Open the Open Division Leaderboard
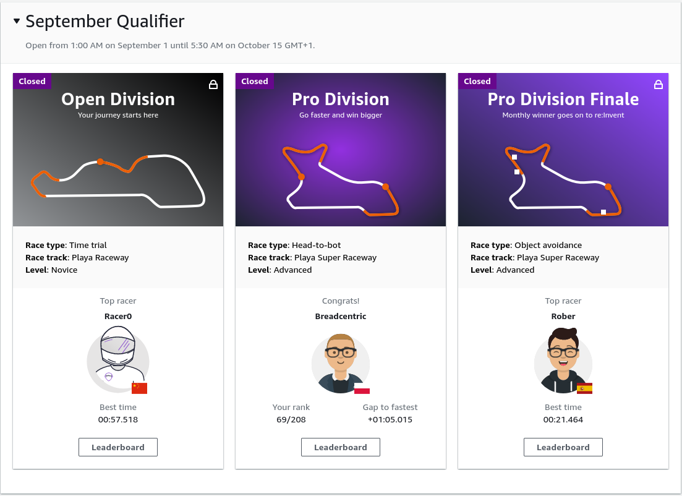Viewport: 682px width, 496px height. (x=117, y=447)
